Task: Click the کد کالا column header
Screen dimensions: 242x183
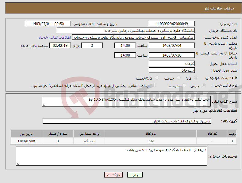Action: (212, 134)
